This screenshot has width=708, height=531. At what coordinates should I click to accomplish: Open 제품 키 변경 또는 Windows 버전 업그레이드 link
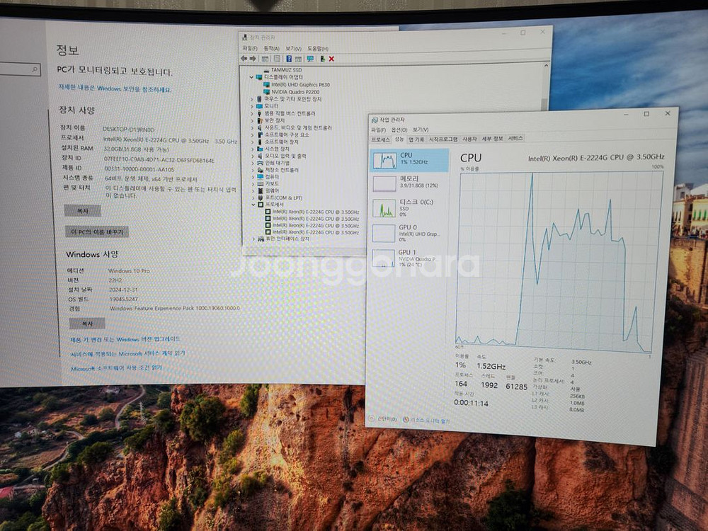coord(125,338)
